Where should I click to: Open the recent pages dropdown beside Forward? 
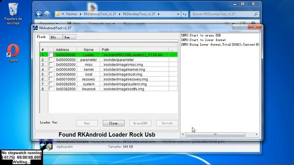tap(52, 14)
